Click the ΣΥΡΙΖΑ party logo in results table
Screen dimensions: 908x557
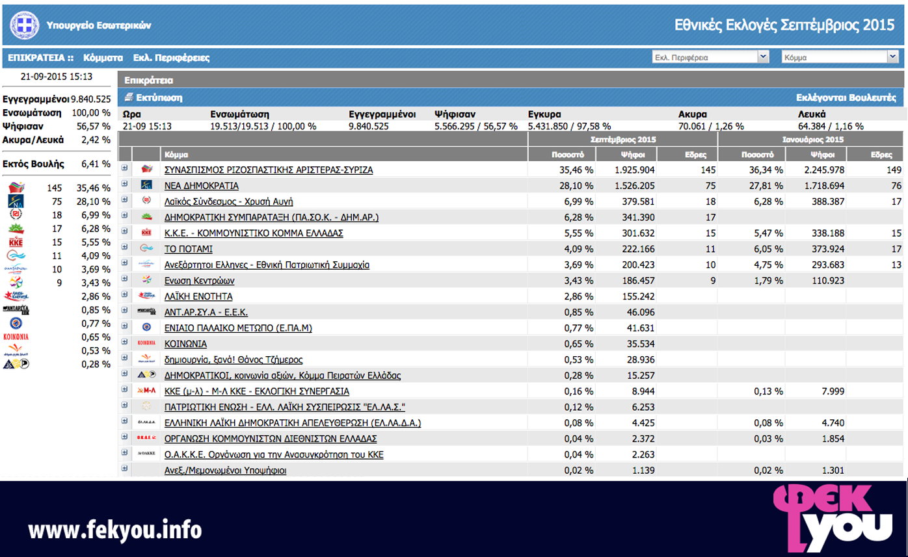point(146,170)
